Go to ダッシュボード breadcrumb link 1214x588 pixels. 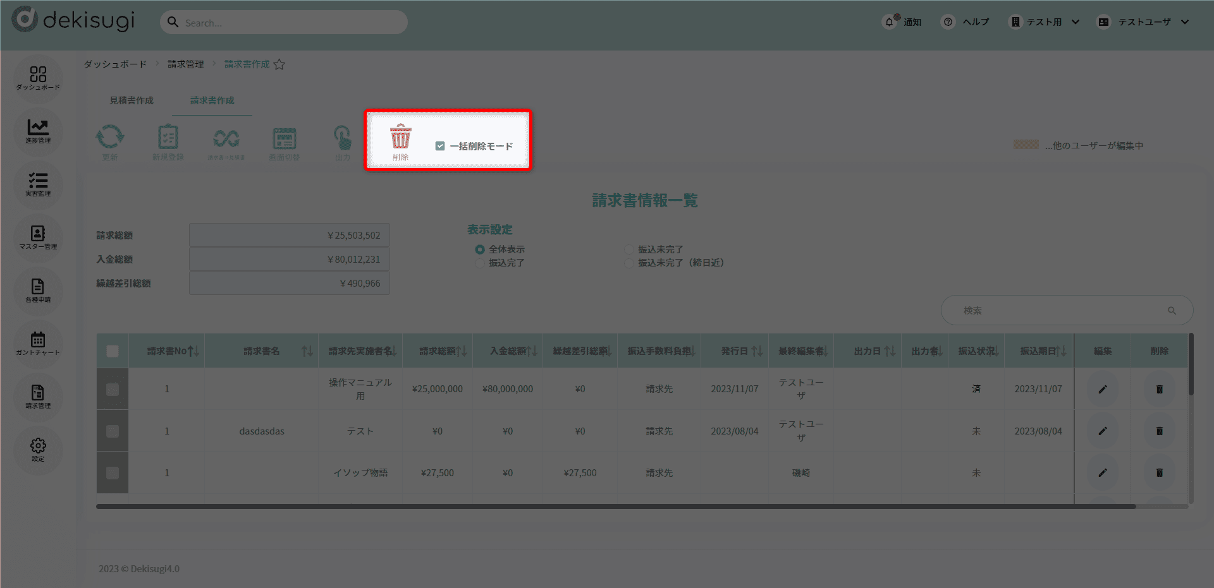point(115,64)
